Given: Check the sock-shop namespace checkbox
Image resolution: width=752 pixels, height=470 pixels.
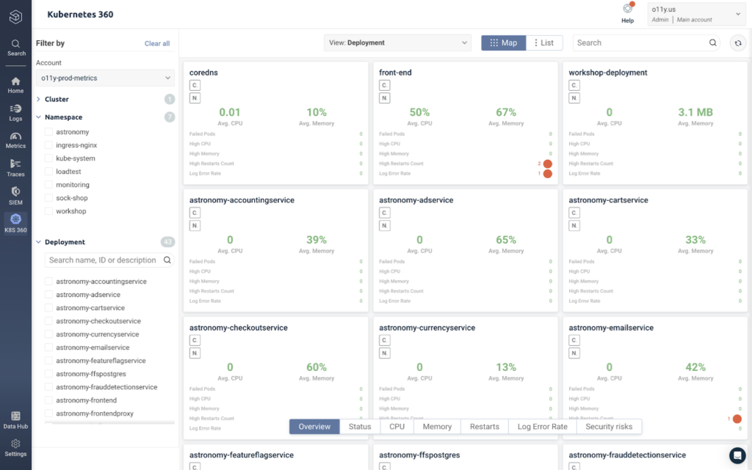Looking at the screenshot, I should click(48, 198).
